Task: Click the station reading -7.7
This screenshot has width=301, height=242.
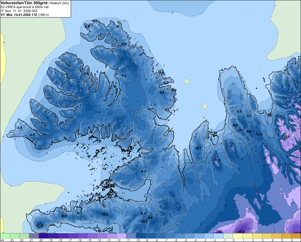Action: click(x=249, y=116)
